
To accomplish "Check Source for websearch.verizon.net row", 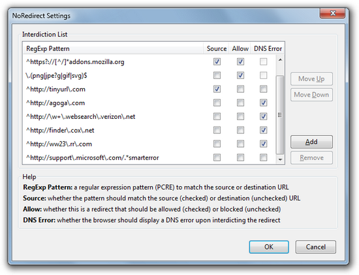I will point(217,117).
